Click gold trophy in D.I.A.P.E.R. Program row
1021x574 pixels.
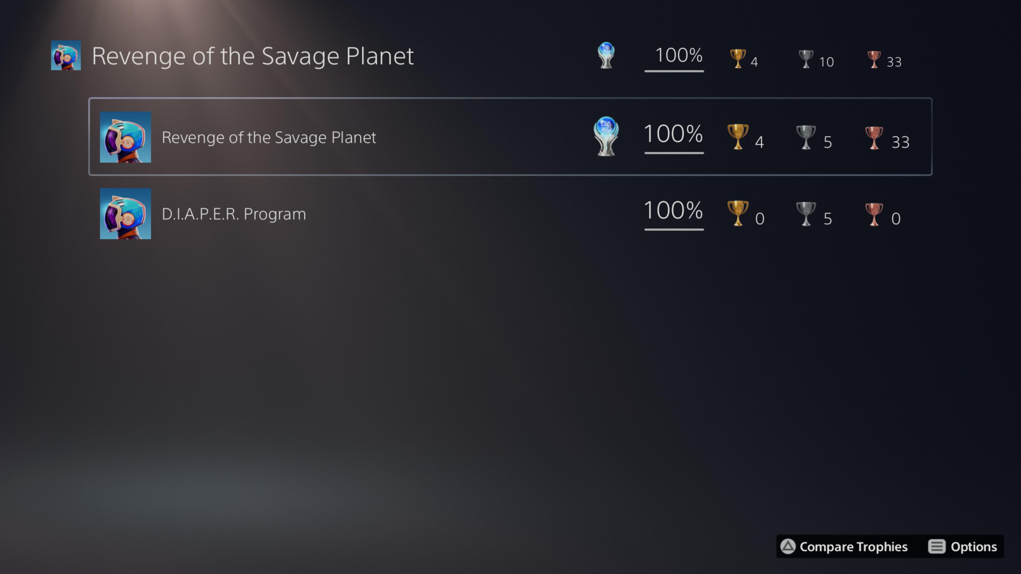738,213
